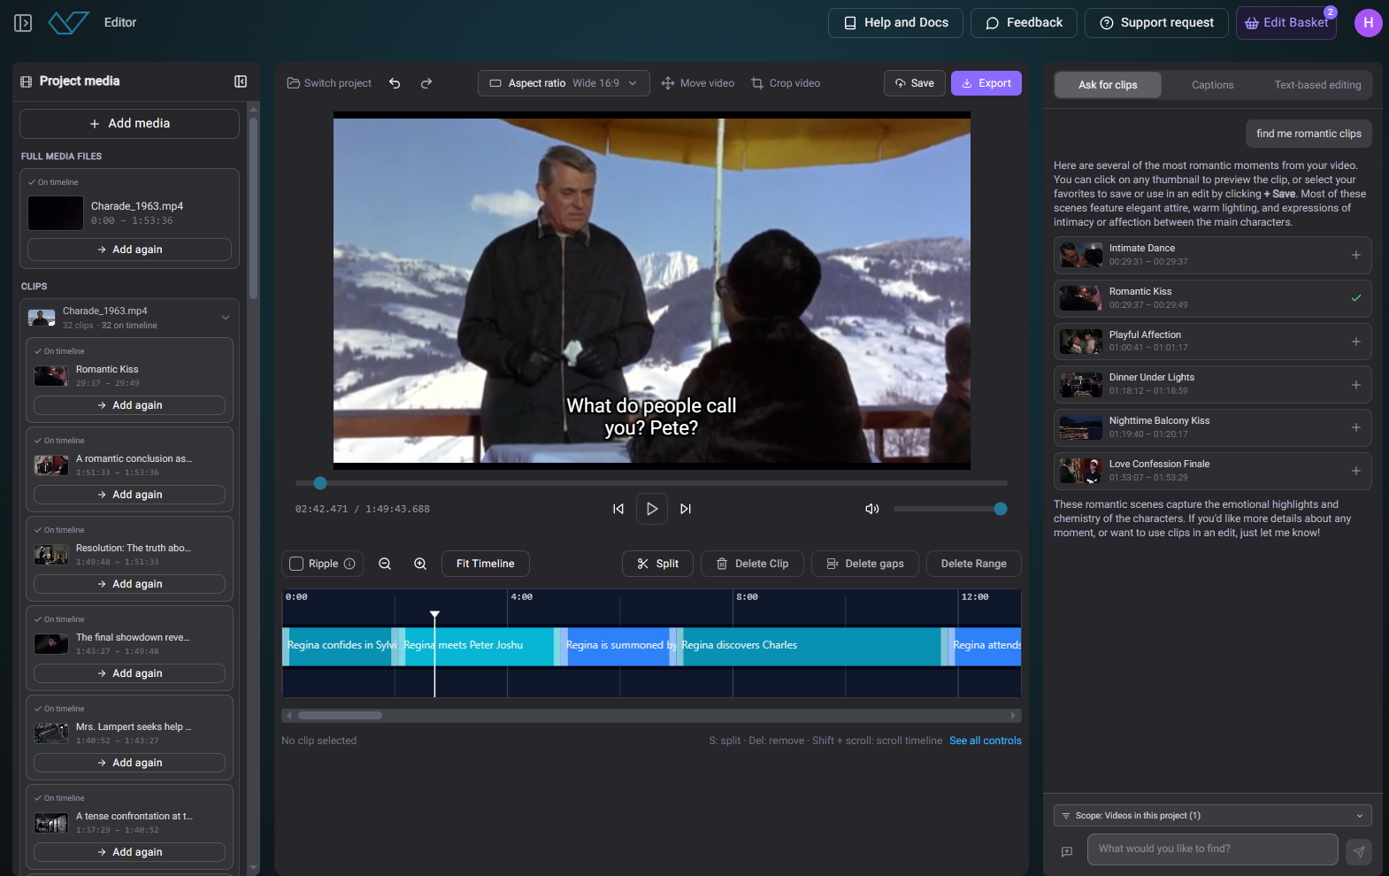This screenshot has height=876, width=1389.
Task: Toggle the left sidebar panel icon
Action: 23,23
